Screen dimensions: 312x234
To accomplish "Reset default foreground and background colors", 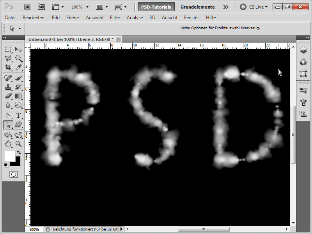I will pos(6,165).
